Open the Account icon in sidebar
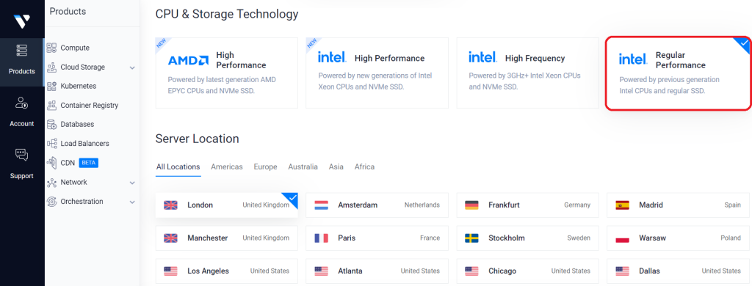Screen dimensions: 752x286 click(21, 103)
